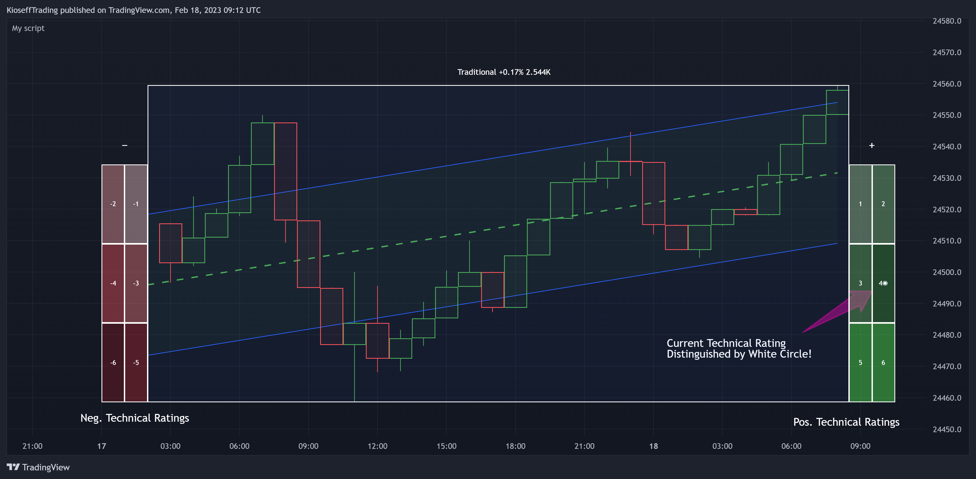Click the Neg. Technical Ratings label
The image size is (976, 479).
pyautogui.click(x=135, y=418)
